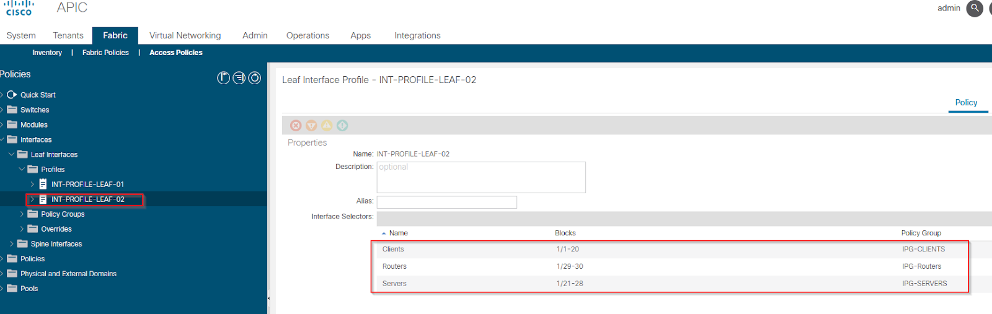The image size is (992, 314).
Task: Collapse the Profiles tree node
Action: pyautogui.click(x=22, y=169)
